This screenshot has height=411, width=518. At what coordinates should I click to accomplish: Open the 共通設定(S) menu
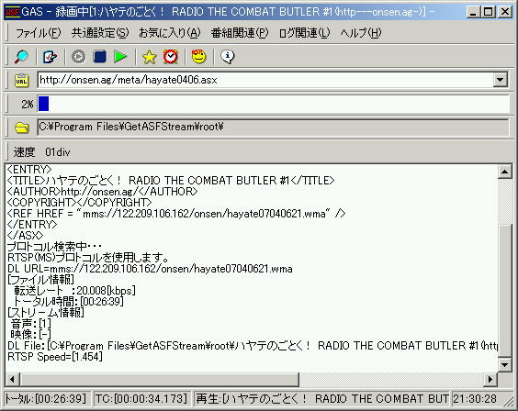point(100,33)
